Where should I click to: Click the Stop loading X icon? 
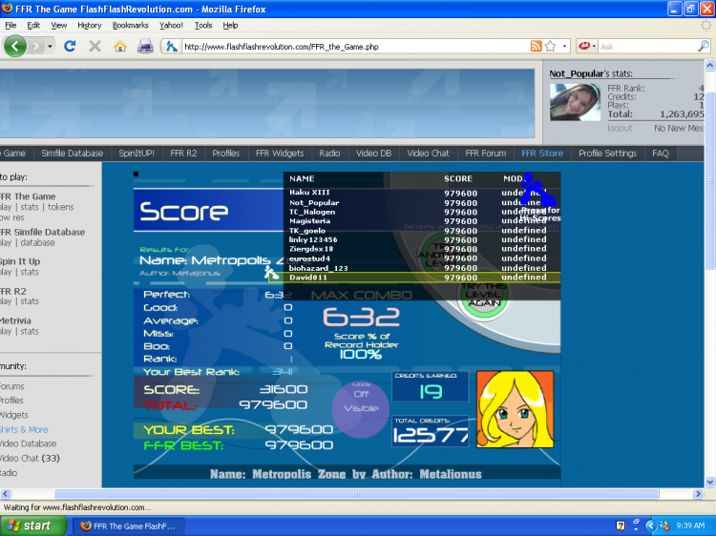click(95, 46)
